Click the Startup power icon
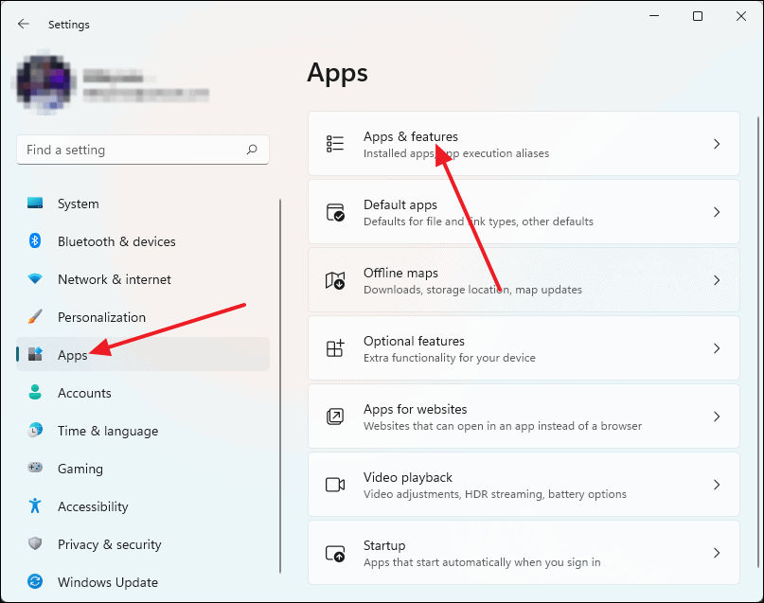The height and width of the screenshot is (603, 764). pos(334,553)
